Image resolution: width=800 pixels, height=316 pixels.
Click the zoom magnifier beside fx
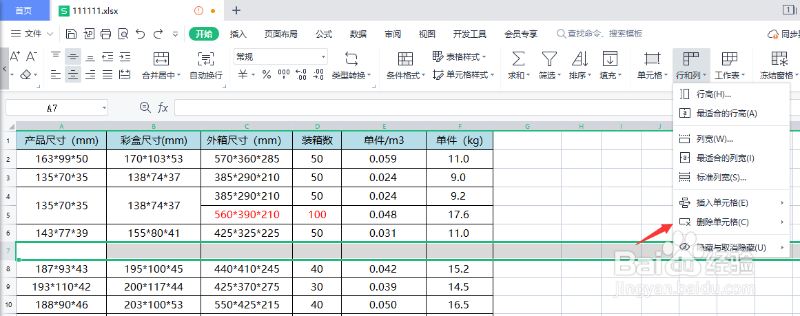tap(145, 107)
